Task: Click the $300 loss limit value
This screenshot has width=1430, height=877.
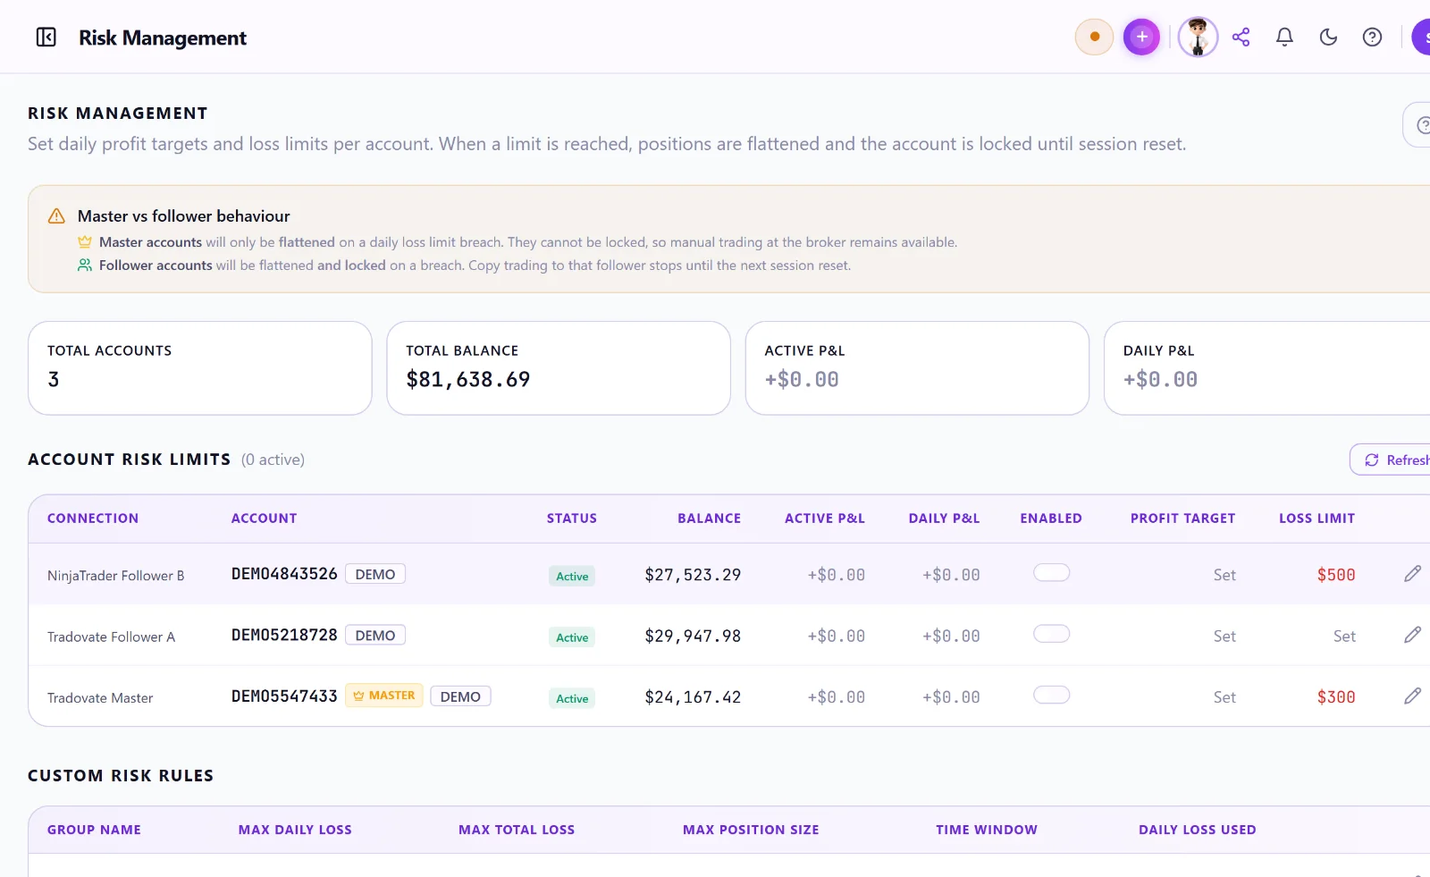Action: click(1336, 696)
